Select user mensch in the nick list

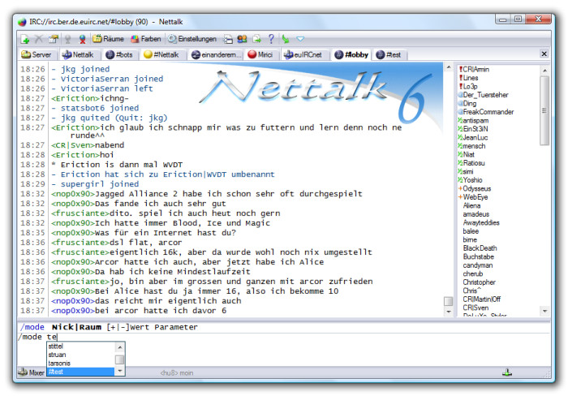(472, 146)
